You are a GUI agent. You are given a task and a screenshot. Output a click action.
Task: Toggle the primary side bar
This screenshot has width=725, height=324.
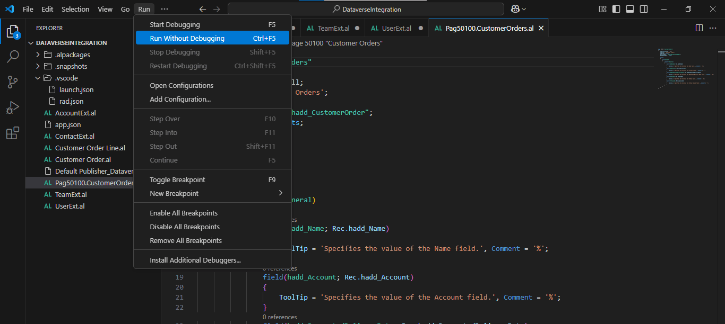tap(616, 9)
